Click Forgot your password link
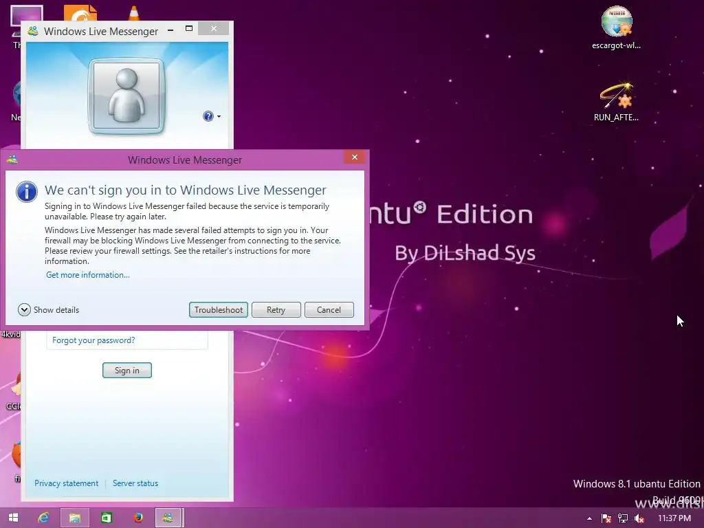This screenshot has height=528, width=704. [x=93, y=340]
